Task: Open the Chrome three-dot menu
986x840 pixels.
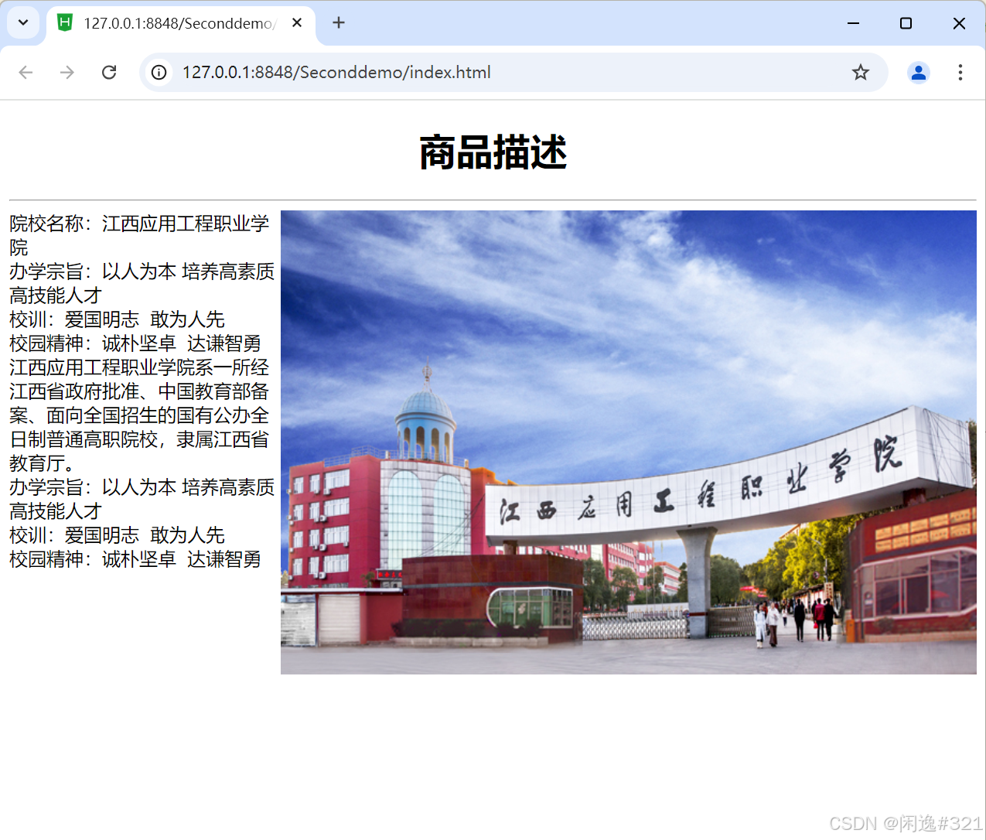Action: (960, 72)
